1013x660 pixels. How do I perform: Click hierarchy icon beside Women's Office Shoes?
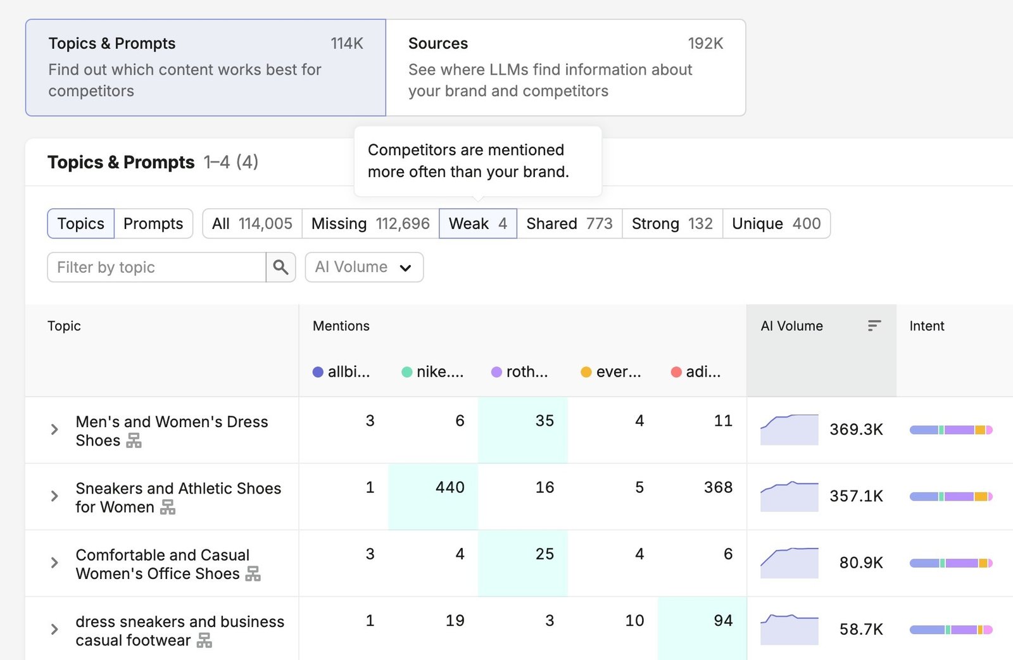253,573
